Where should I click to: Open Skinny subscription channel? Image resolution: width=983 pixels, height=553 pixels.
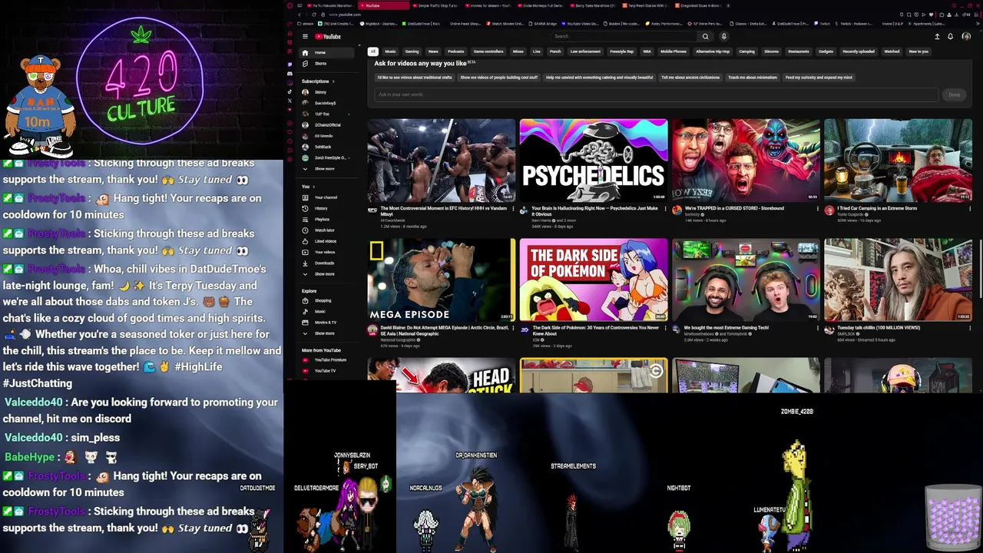coord(326,92)
